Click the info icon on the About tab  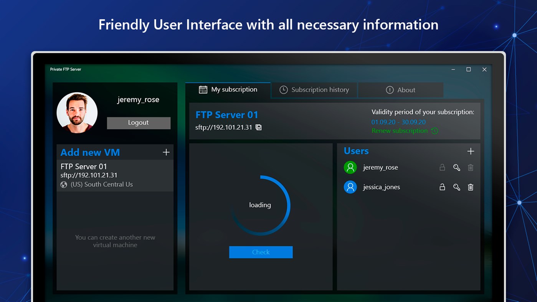[389, 90]
